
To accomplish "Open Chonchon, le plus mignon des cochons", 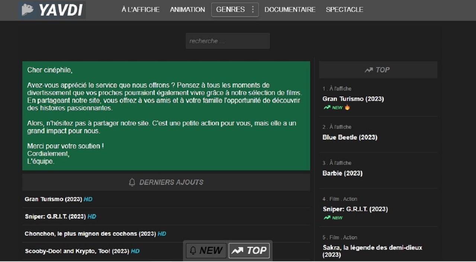I will 90,234.
